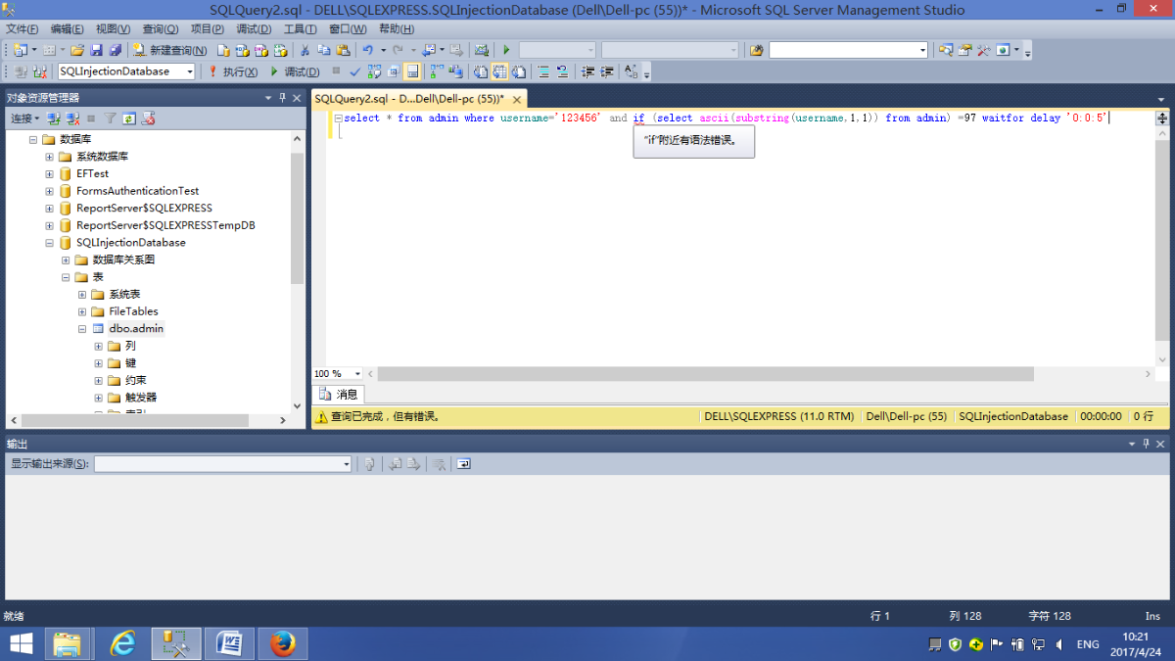The image size is (1175, 661).
Task: Click the Filter funnel icon in Object Explorer
Action: pos(111,118)
